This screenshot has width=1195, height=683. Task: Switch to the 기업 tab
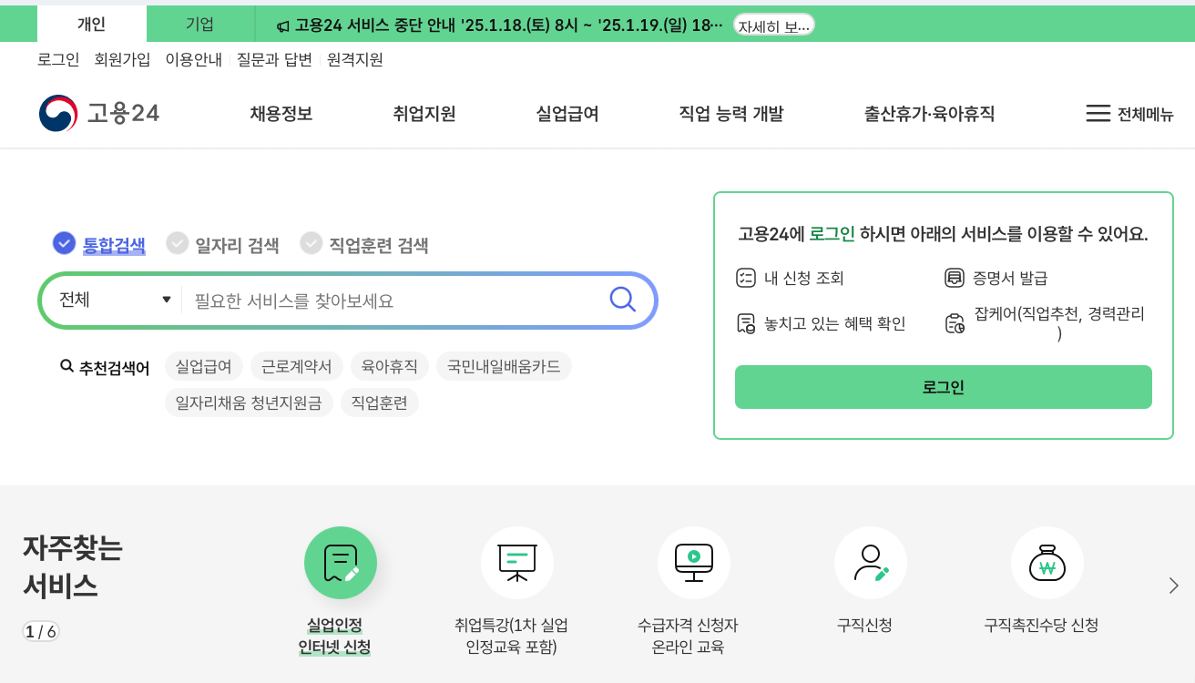(199, 25)
